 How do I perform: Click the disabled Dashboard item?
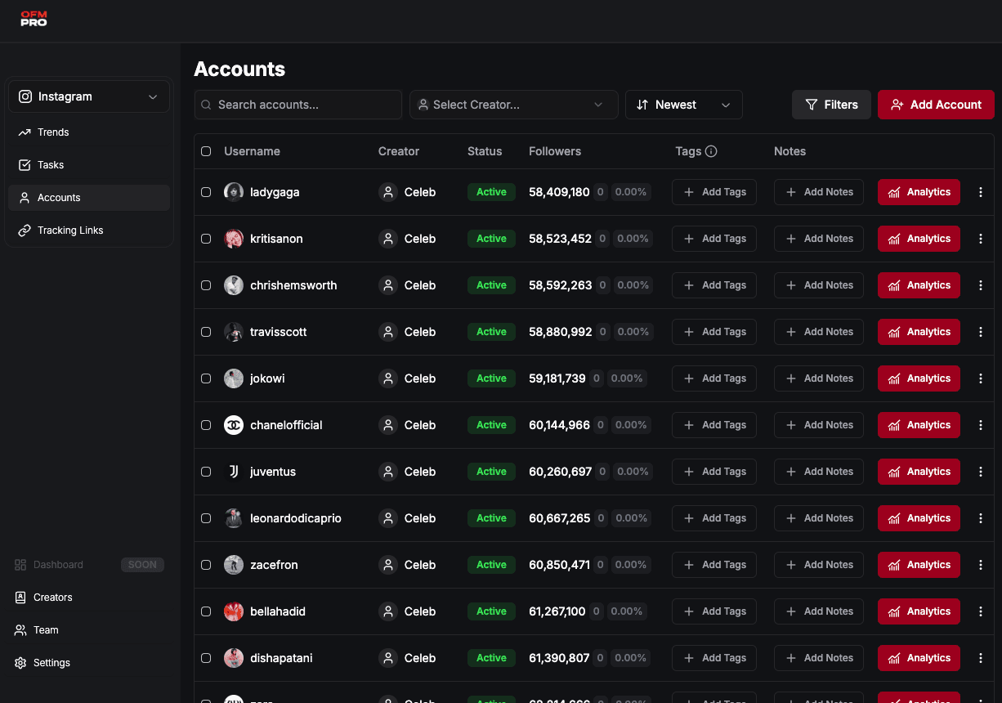[89, 565]
